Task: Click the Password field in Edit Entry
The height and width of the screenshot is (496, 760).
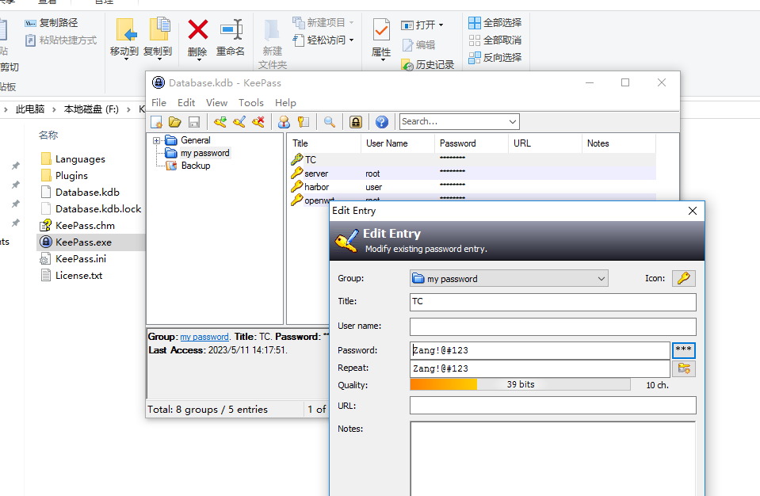Action: (x=540, y=351)
